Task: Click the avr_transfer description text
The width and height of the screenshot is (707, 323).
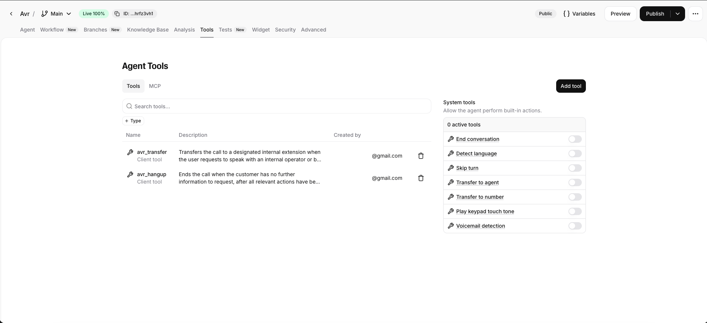Action: point(250,156)
